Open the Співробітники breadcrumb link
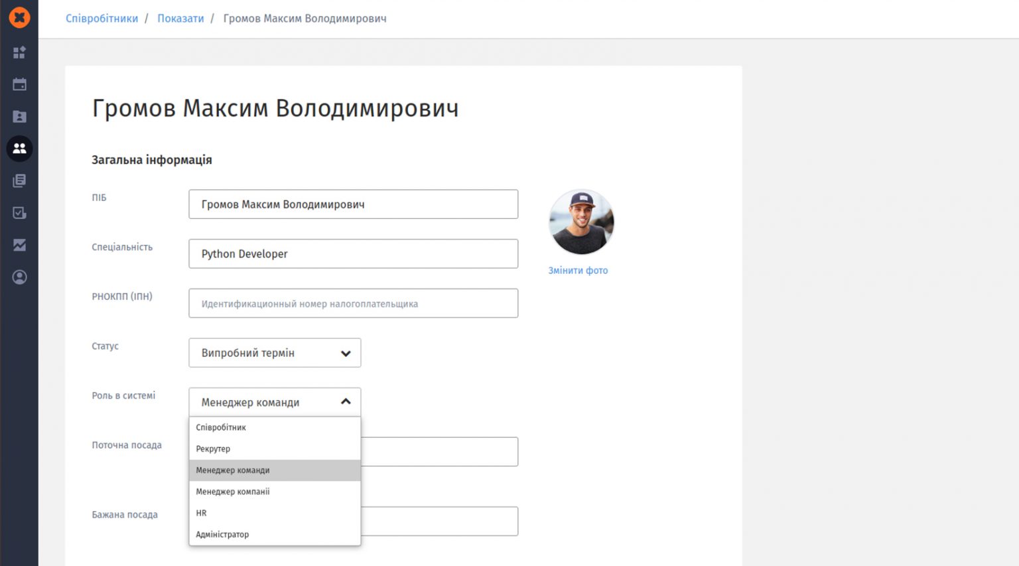The image size is (1019, 566). [x=102, y=19]
